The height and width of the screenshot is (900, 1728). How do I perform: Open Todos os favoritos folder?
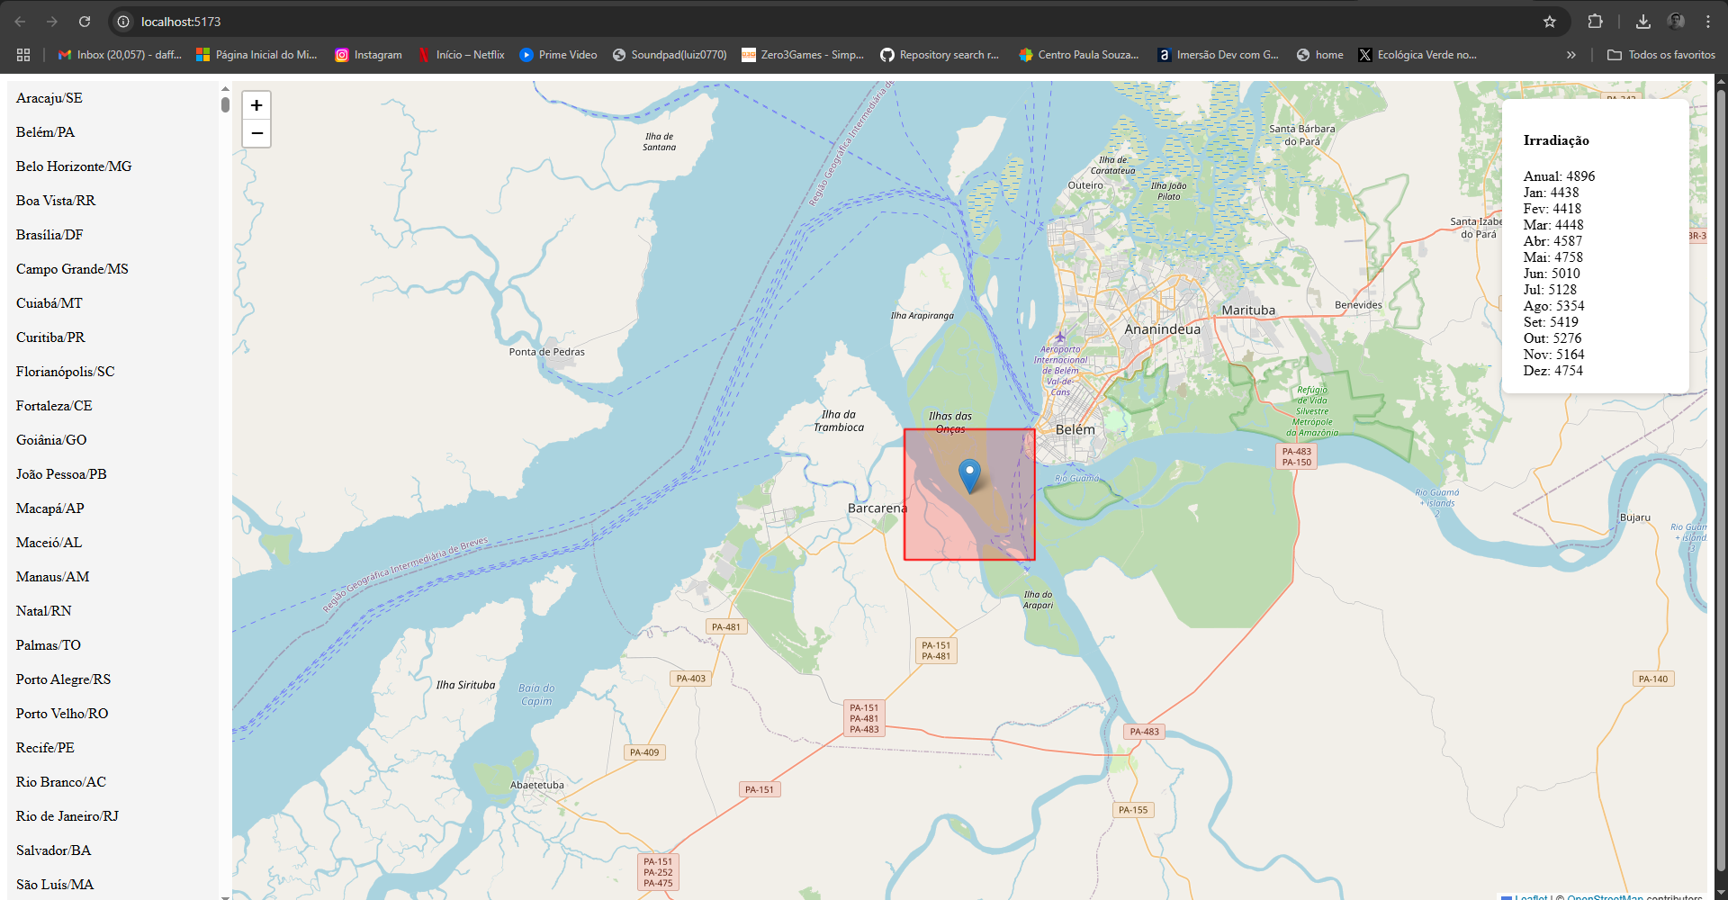coord(1661,55)
